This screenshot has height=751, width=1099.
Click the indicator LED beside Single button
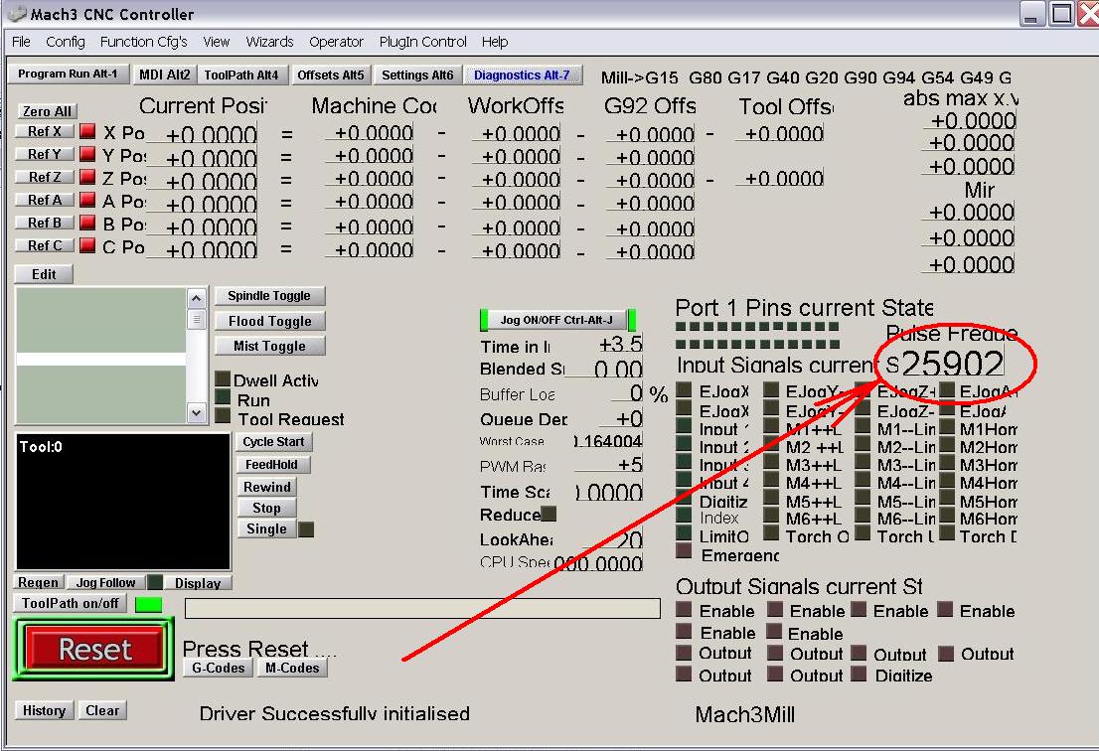click(307, 529)
